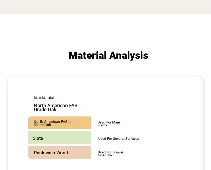This screenshot has width=211, height=170.
Task: Click the Material Analysis heading
Action: pyautogui.click(x=108, y=55)
